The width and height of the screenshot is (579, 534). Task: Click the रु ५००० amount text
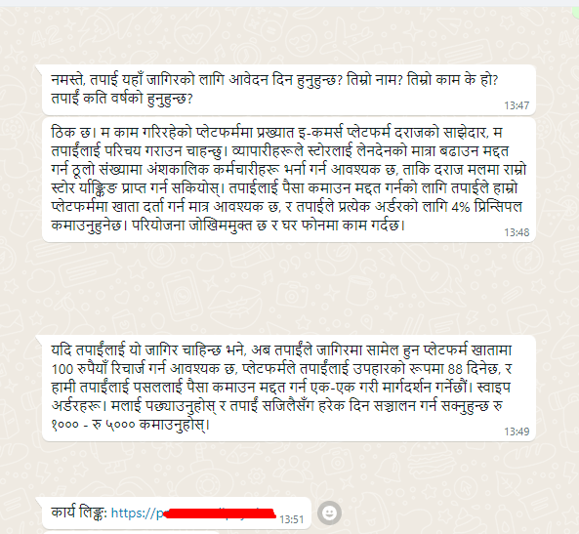coord(113,425)
